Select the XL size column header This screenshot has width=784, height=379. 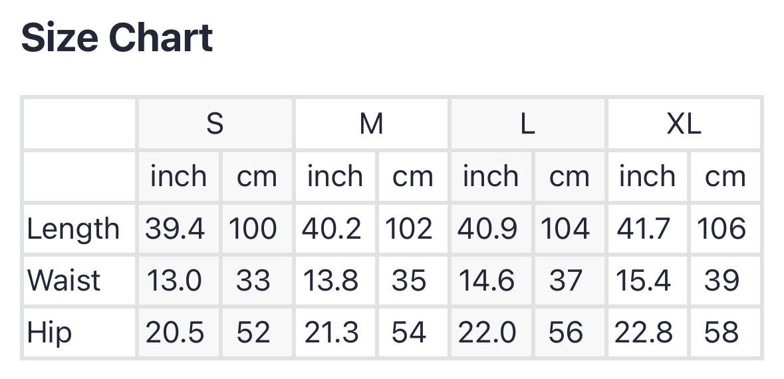684,124
